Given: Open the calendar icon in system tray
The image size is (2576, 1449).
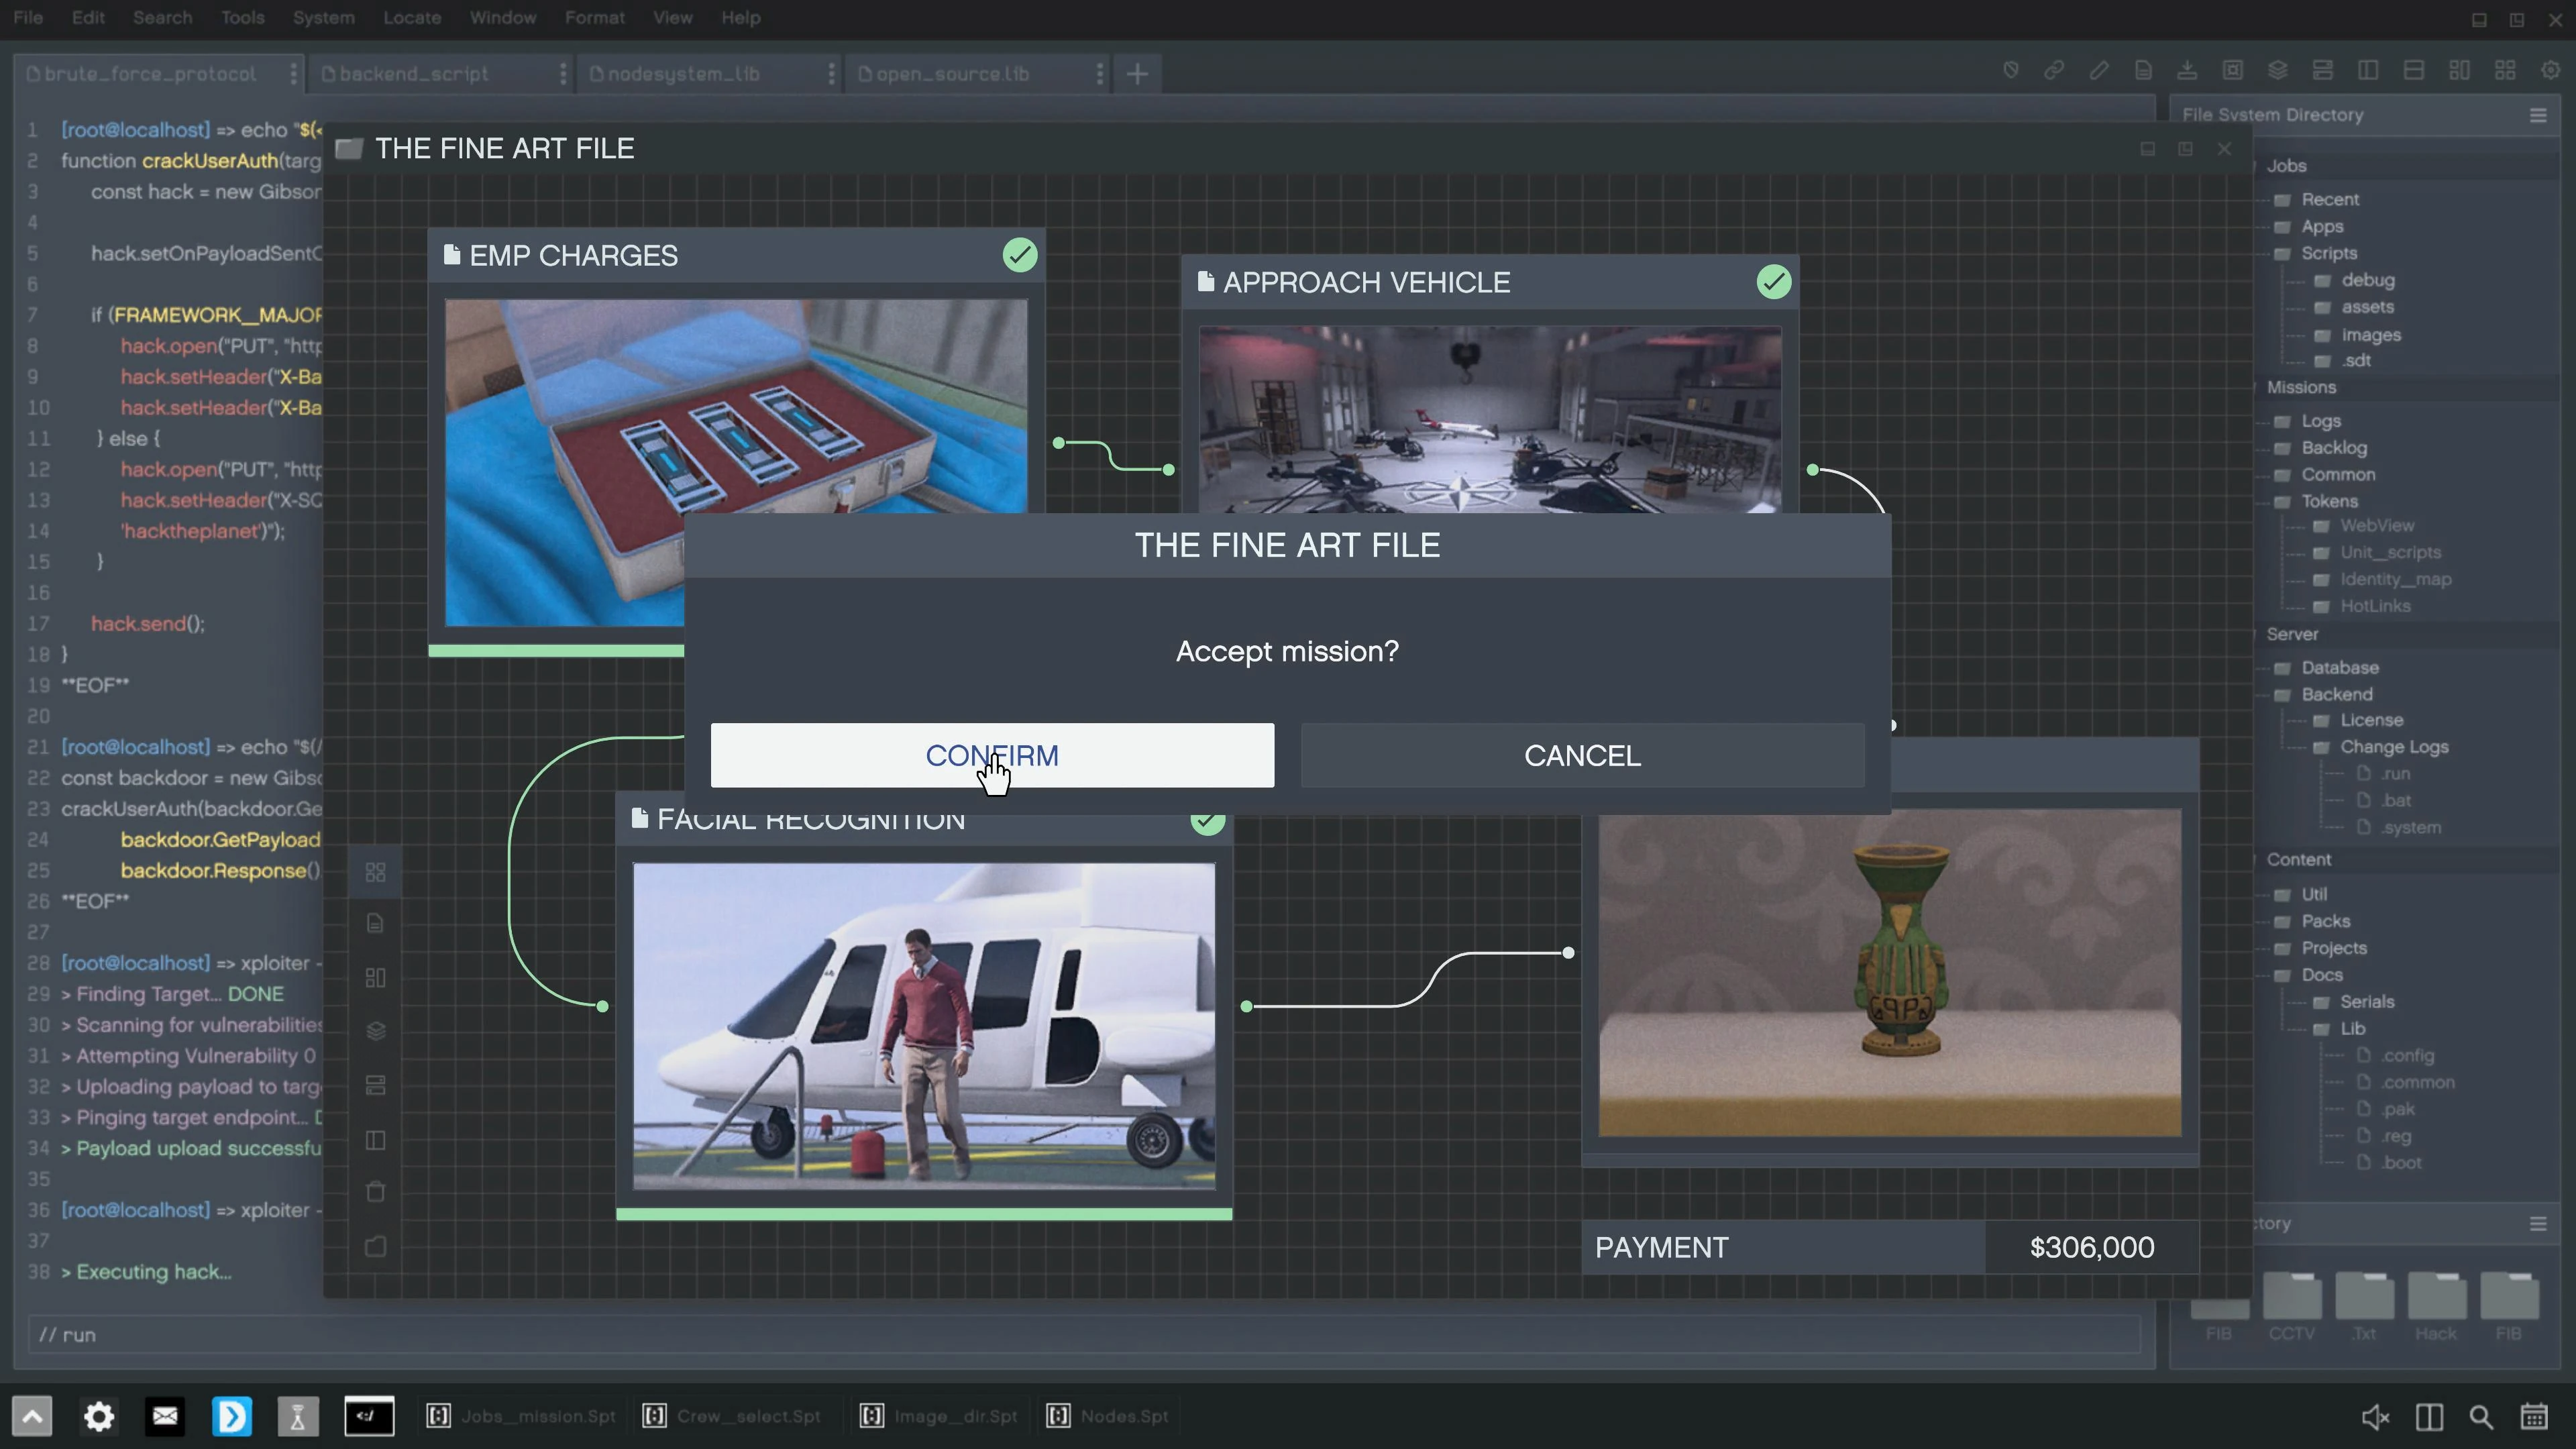Looking at the screenshot, I should click(x=2534, y=1416).
